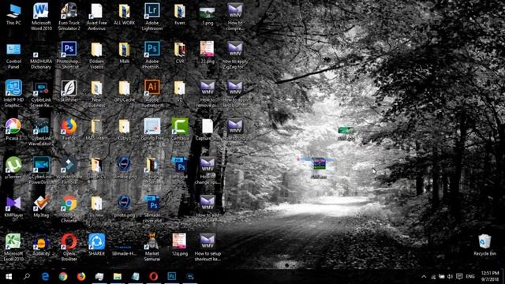Image resolution: width=505 pixels, height=284 pixels.
Task: Select the fiverr folder on desktop
Action: point(180,15)
